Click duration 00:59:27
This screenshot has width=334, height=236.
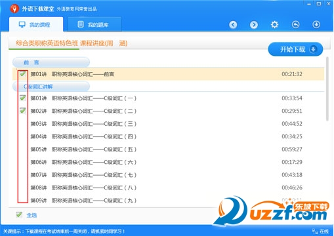(x=292, y=149)
